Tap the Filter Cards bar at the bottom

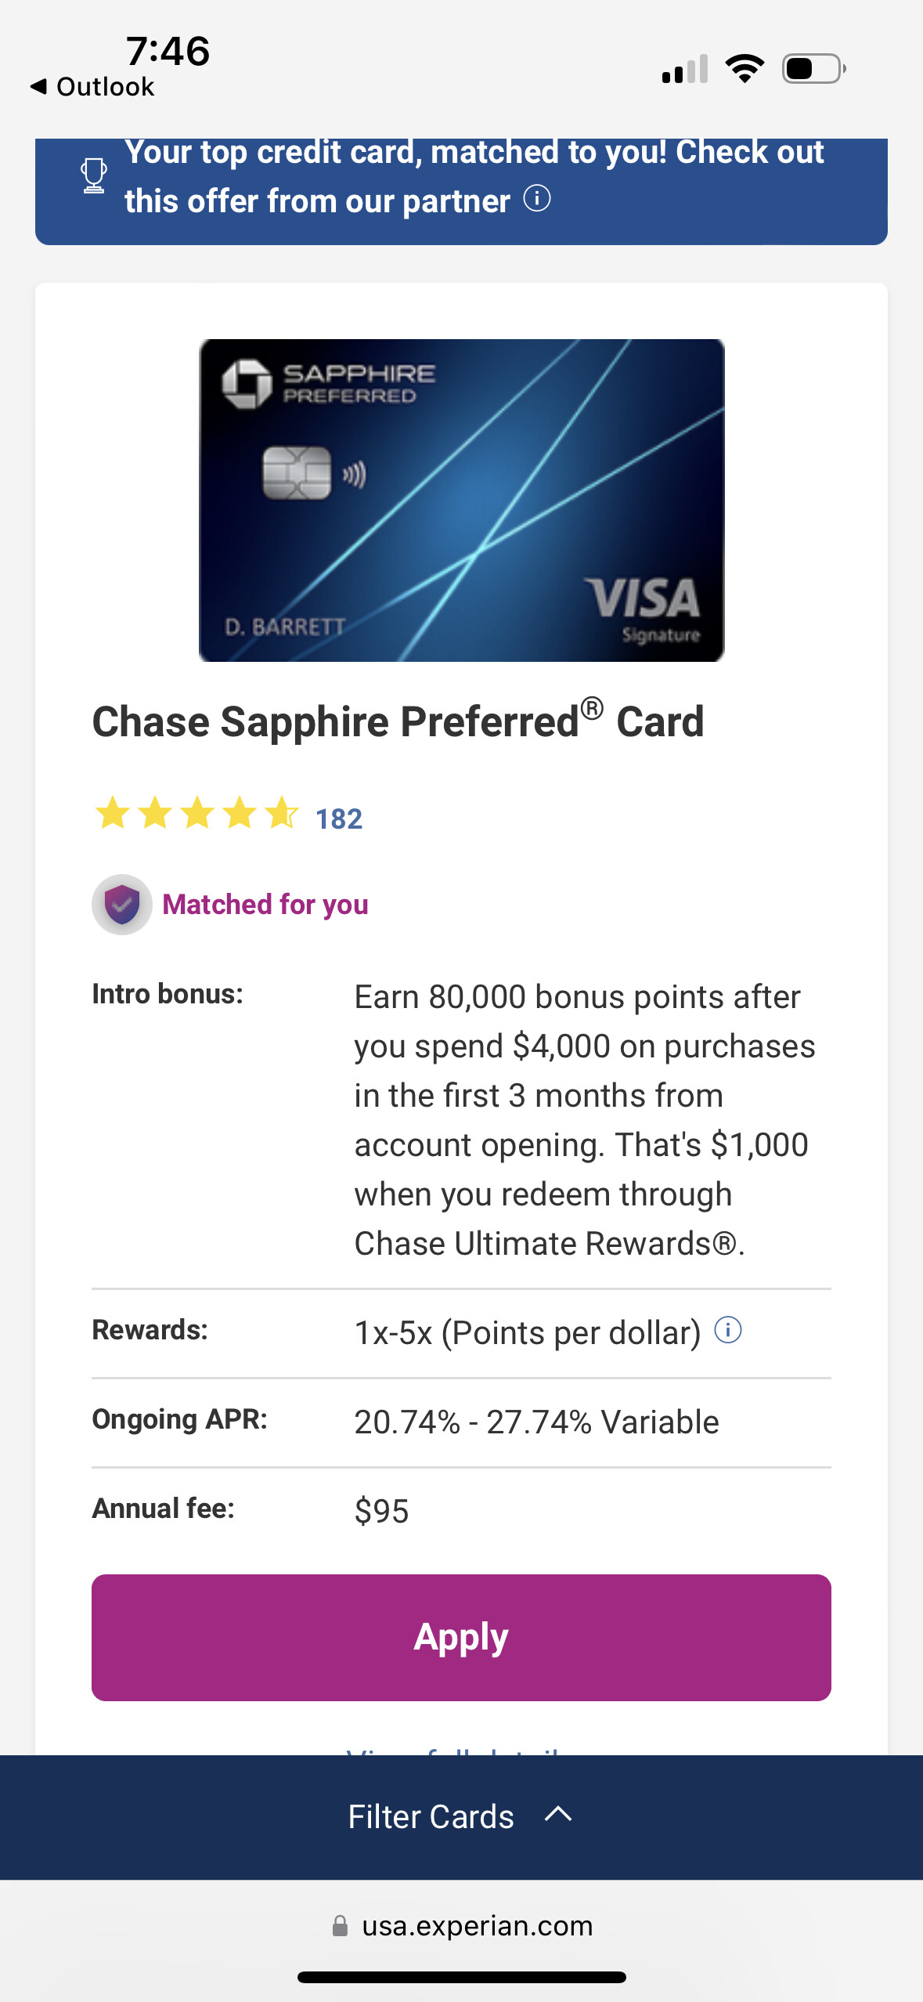pyautogui.click(x=462, y=1816)
